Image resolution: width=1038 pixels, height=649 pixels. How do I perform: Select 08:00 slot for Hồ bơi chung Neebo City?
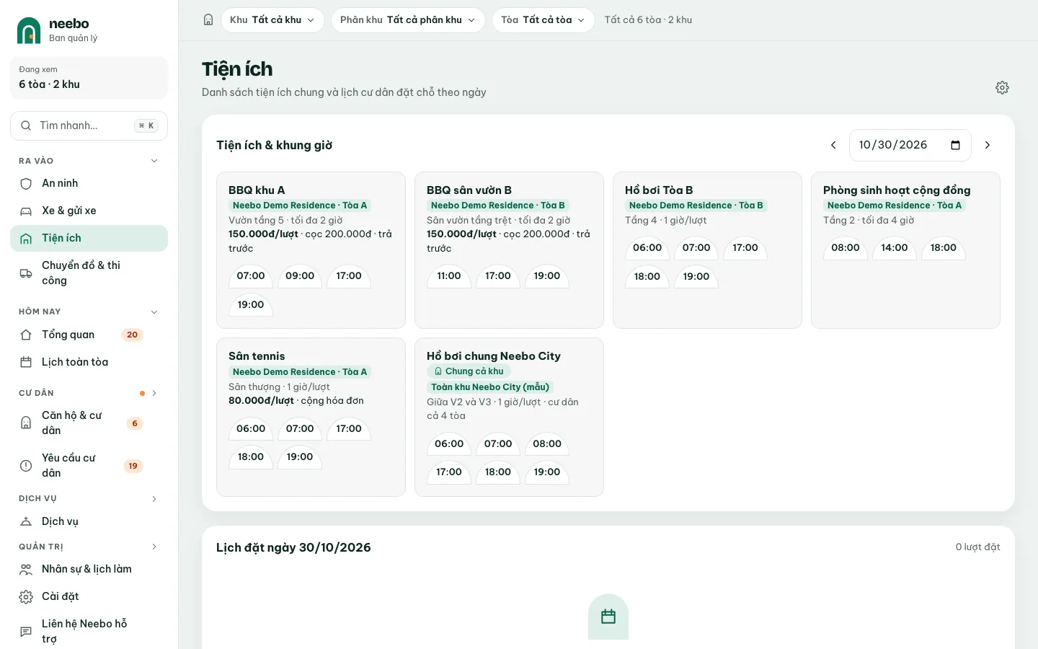tap(547, 444)
